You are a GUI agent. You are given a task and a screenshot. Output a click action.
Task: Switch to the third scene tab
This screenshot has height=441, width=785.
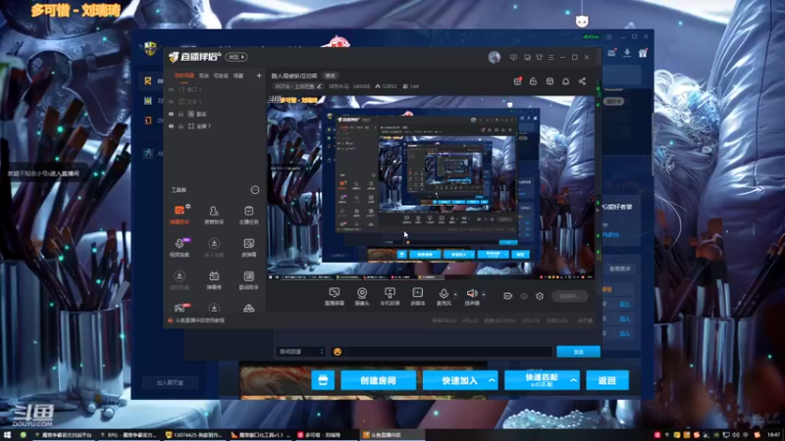222,76
